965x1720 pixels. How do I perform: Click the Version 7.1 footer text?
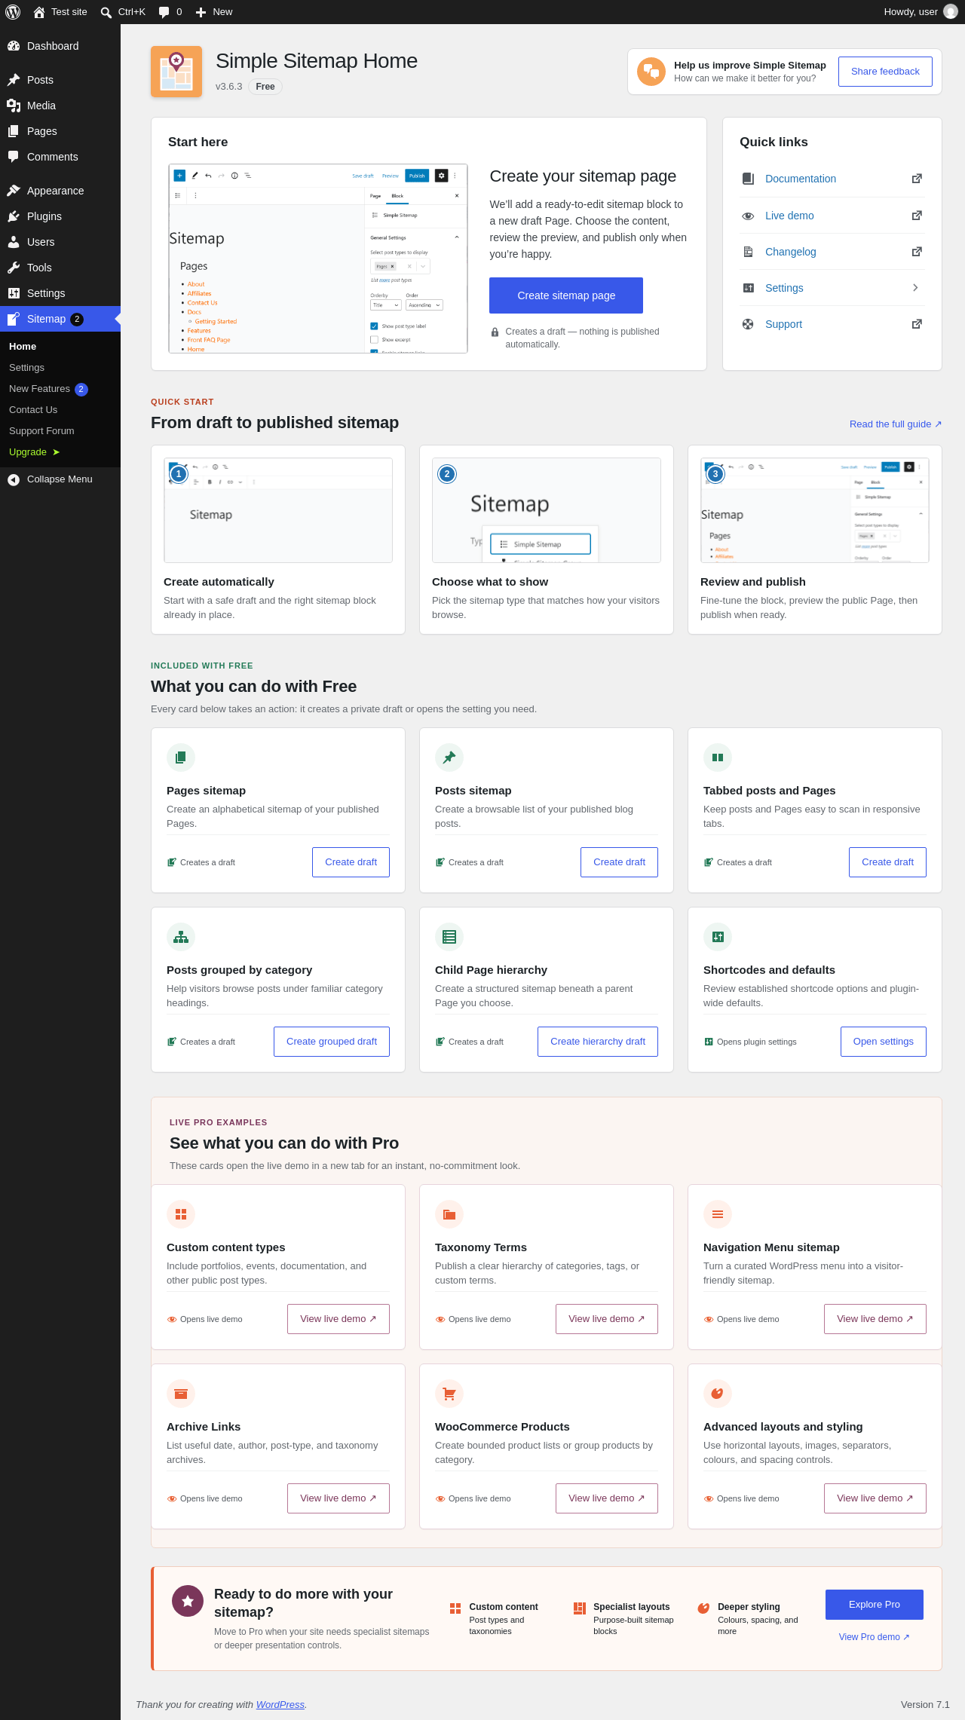click(925, 1705)
